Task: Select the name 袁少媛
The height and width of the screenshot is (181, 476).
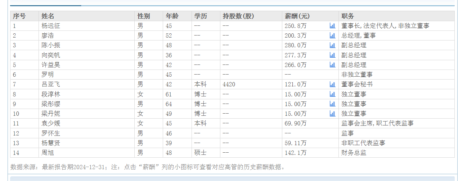Action: (51, 123)
